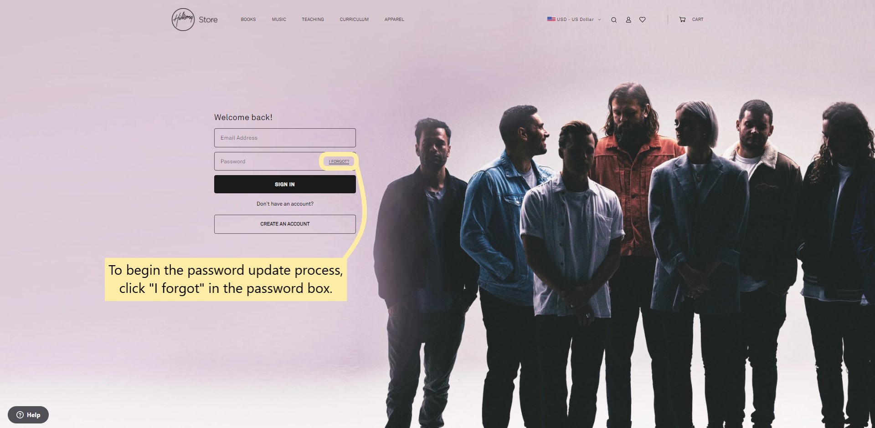
Task: Open the Music menu
Action: pyautogui.click(x=279, y=20)
